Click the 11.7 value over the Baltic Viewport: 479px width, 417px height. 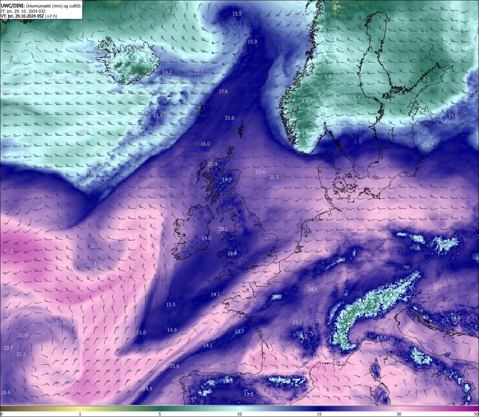pos(428,144)
